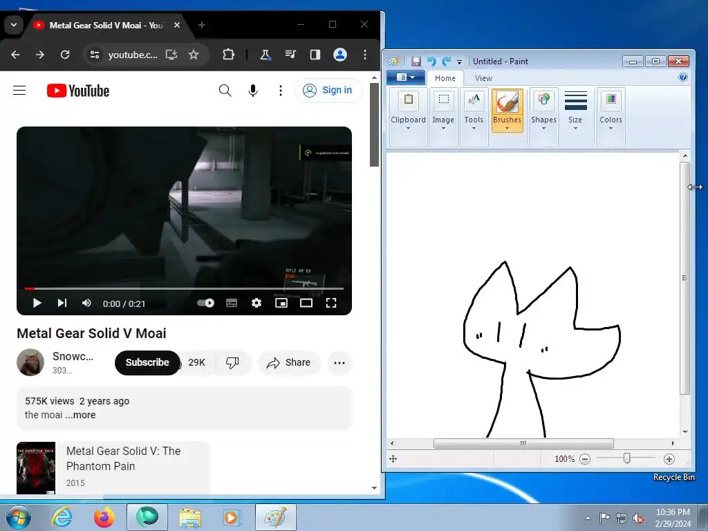Subscribe to the Snowc... channel
This screenshot has height=531, width=708.
pyautogui.click(x=147, y=362)
